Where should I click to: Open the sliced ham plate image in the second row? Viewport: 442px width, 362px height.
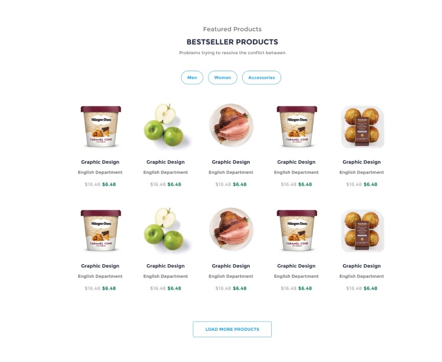pos(231,229)
